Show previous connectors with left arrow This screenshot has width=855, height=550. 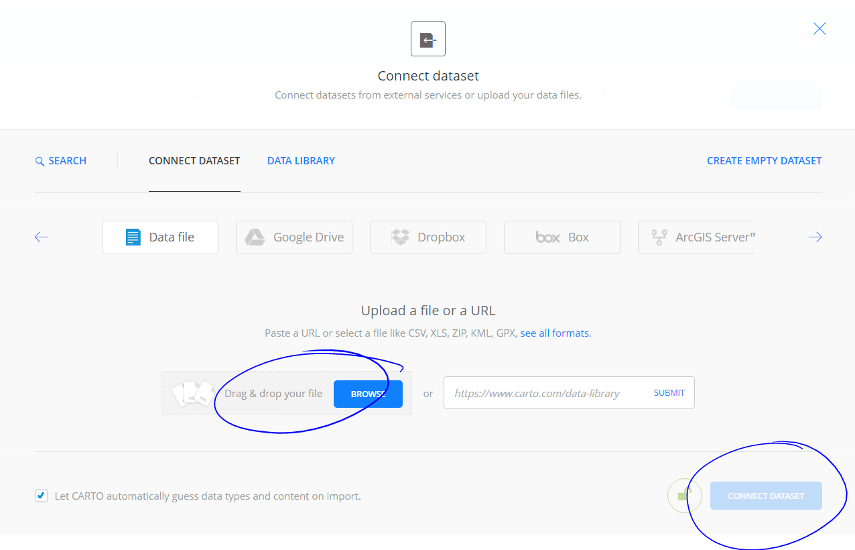click(42, 237)
